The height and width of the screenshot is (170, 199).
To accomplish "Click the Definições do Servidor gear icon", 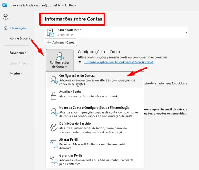I will 53,128.
